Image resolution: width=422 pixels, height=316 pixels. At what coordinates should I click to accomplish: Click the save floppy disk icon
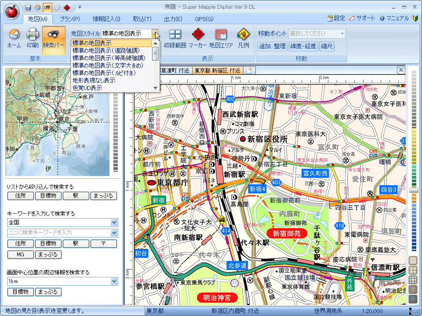[28, 7]
